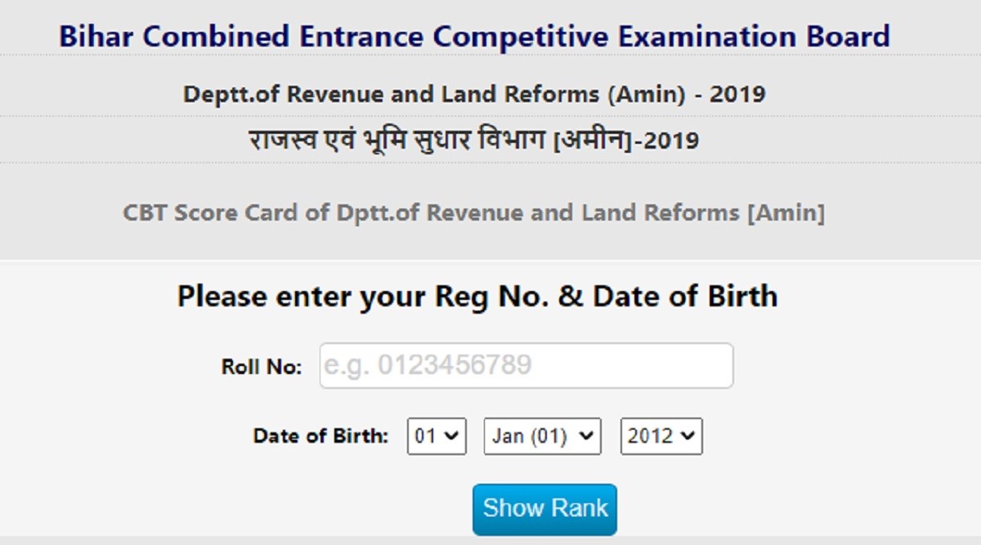
Task: Open the birth day dropdown showing 01
Action: [437, 436]
